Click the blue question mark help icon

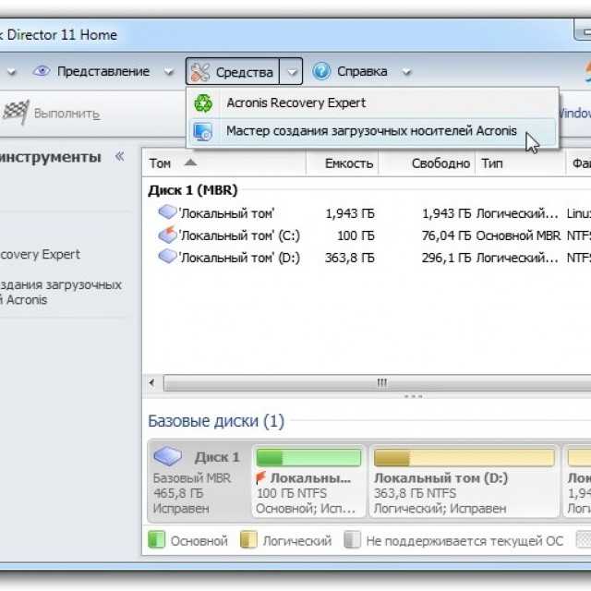pyautogui.click(x=321, y=71)
